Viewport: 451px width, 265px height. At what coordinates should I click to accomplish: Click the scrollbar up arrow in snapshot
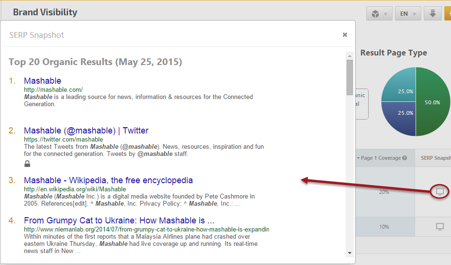tap(350, 56)
